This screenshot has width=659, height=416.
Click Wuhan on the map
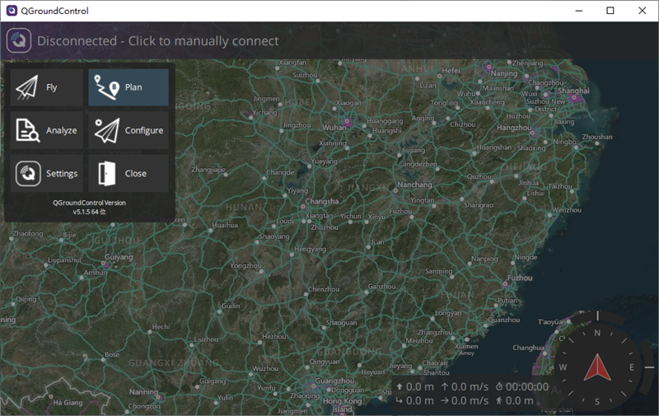coord(335,127)
